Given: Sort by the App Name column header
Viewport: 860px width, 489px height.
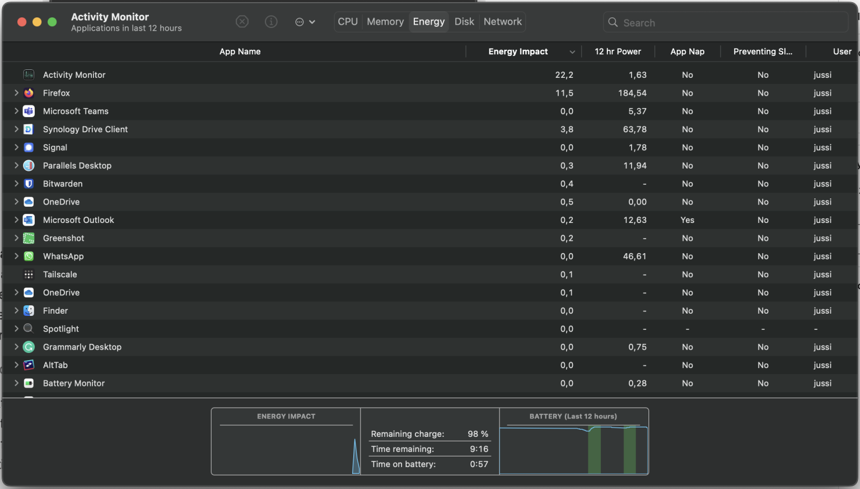Looking at the screenshot, I should pos(240,52).
